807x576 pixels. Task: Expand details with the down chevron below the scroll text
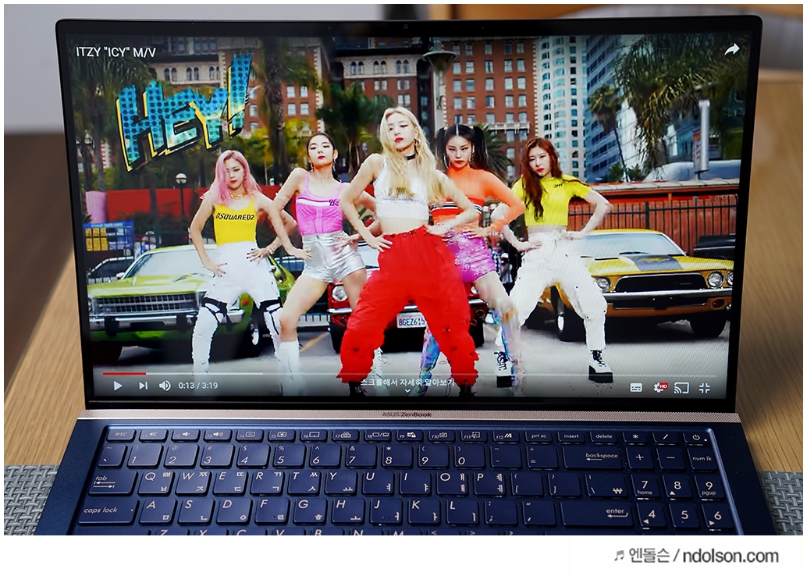pyautogui.click(x=407, y=391)
